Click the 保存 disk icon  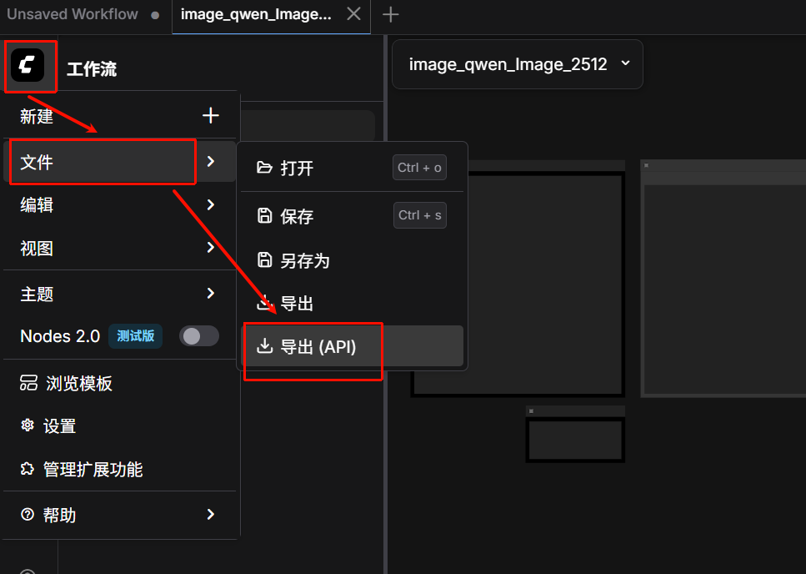point(264,215)
